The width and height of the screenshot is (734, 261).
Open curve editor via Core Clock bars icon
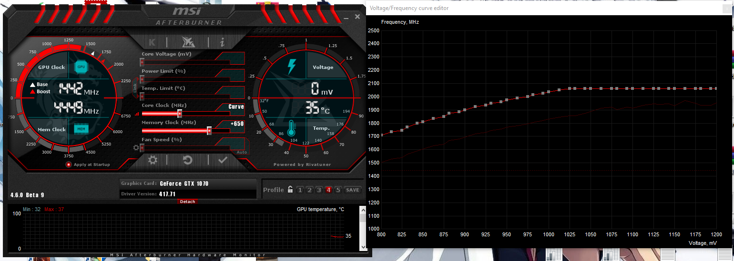pyautogui.click(x=137, y=114)
